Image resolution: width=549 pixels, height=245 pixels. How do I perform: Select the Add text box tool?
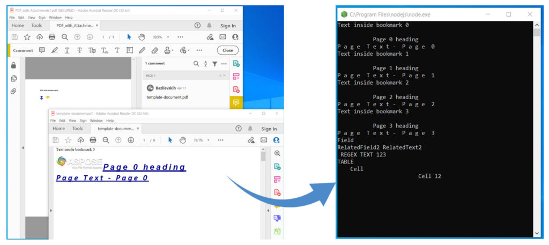[x=130, y=50]
